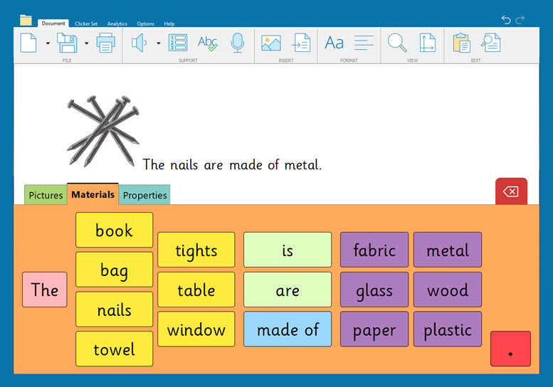Click the Save document icon
This screenshot has width=553, height=387.
(67, 43)
